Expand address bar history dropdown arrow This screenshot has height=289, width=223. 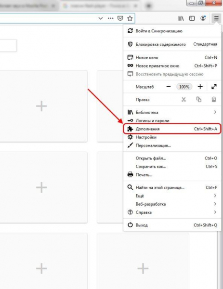[101, 18]
